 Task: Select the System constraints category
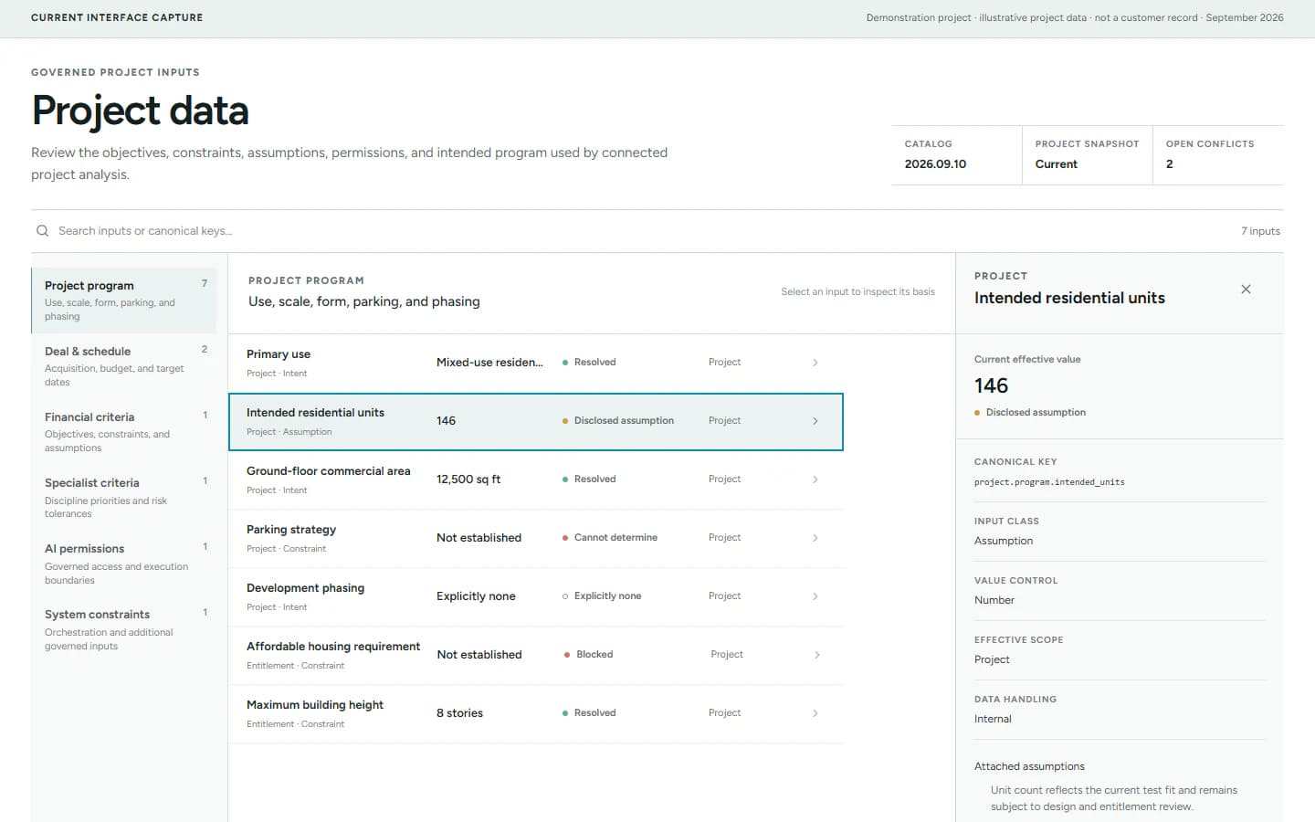pyautogui.click(x=124, y=629)
